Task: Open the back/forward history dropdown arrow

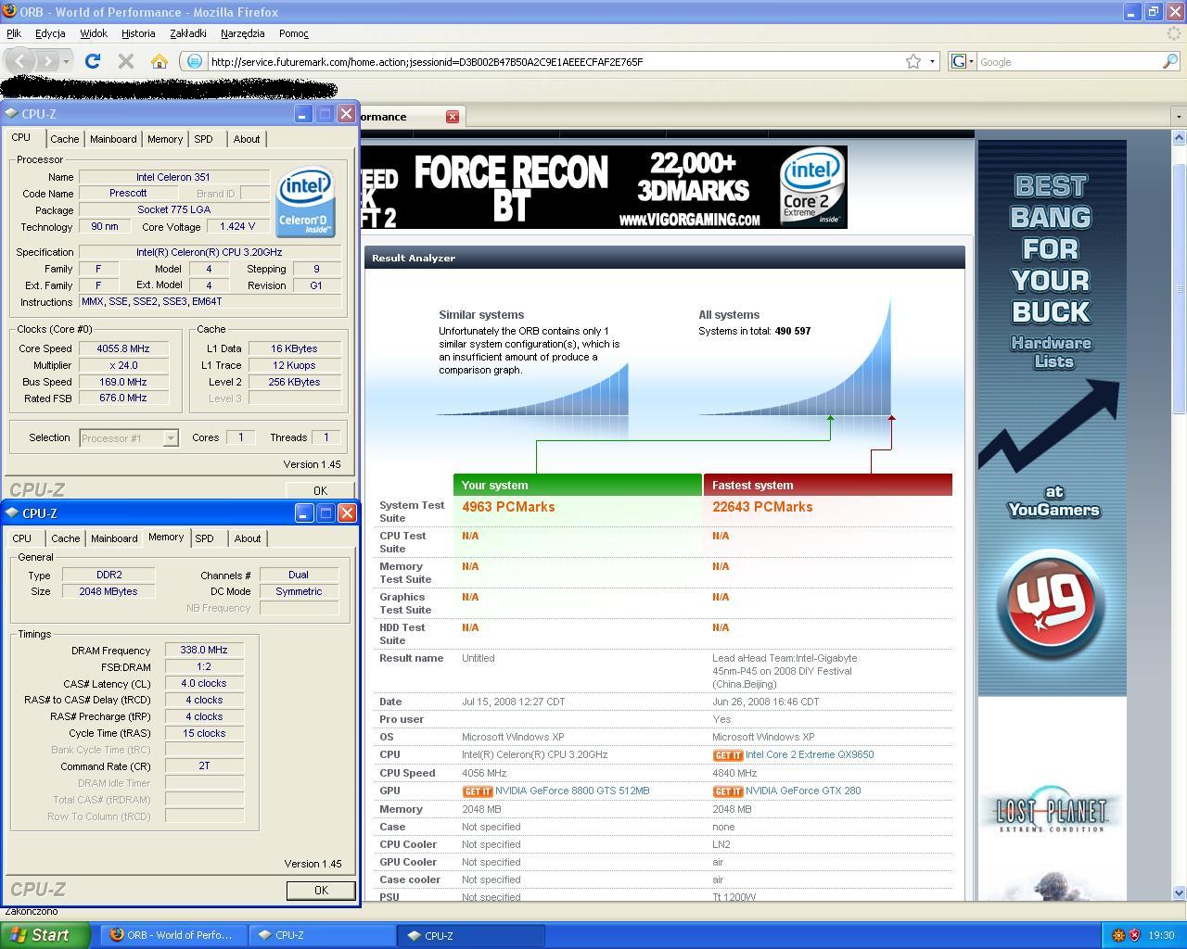Action: [66, 61]
